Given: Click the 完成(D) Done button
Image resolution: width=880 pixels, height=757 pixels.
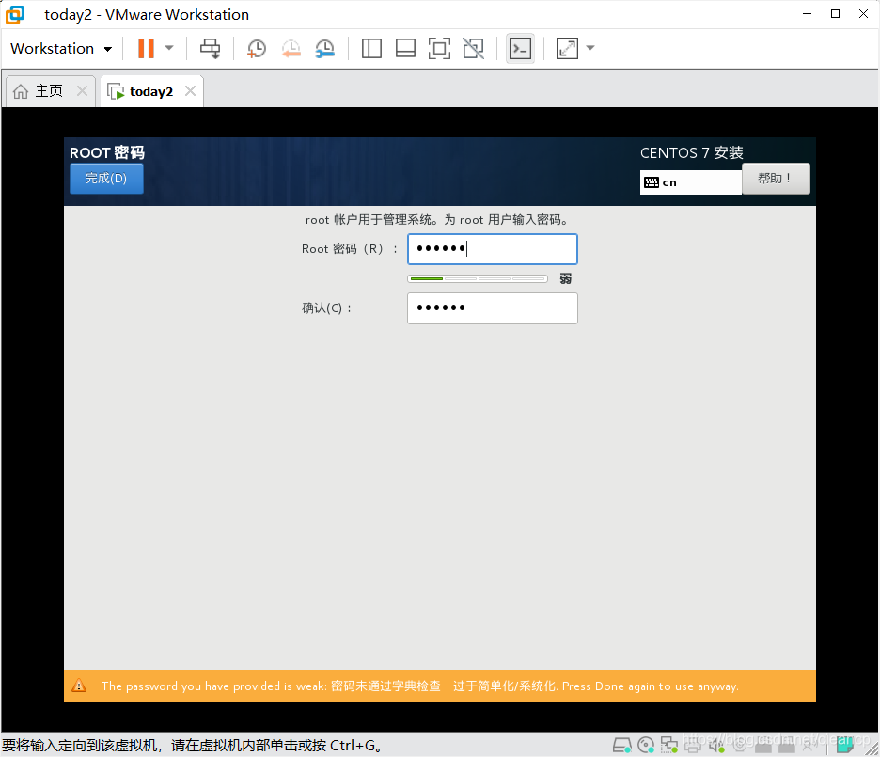Looking at the screenshot, I should [106, 179].
